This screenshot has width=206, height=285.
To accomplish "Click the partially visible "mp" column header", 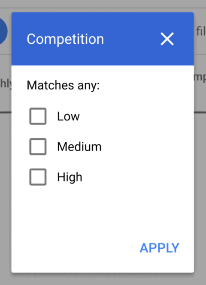I will 200,78.
